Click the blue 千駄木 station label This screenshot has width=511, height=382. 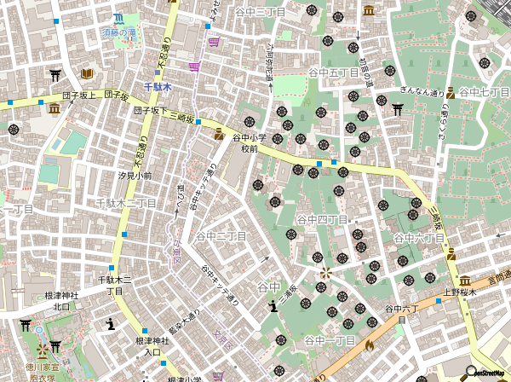point(157,87)
